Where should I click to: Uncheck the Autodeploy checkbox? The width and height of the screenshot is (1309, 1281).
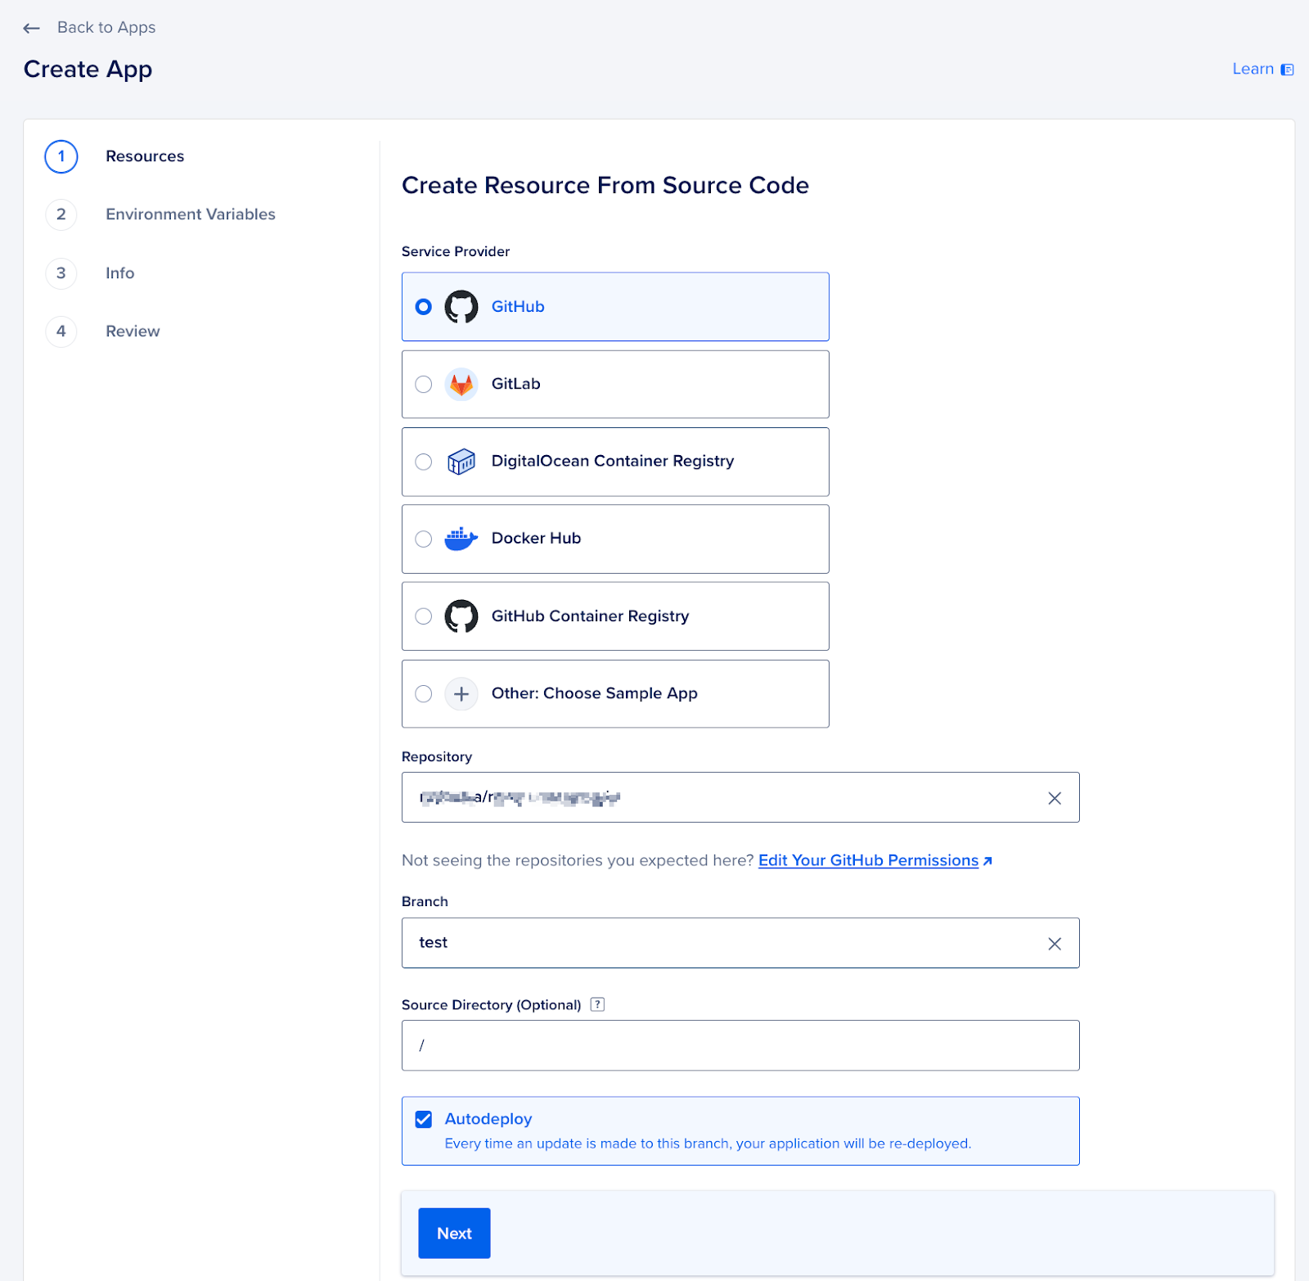pyautogui.click(x=423, y=1119)
